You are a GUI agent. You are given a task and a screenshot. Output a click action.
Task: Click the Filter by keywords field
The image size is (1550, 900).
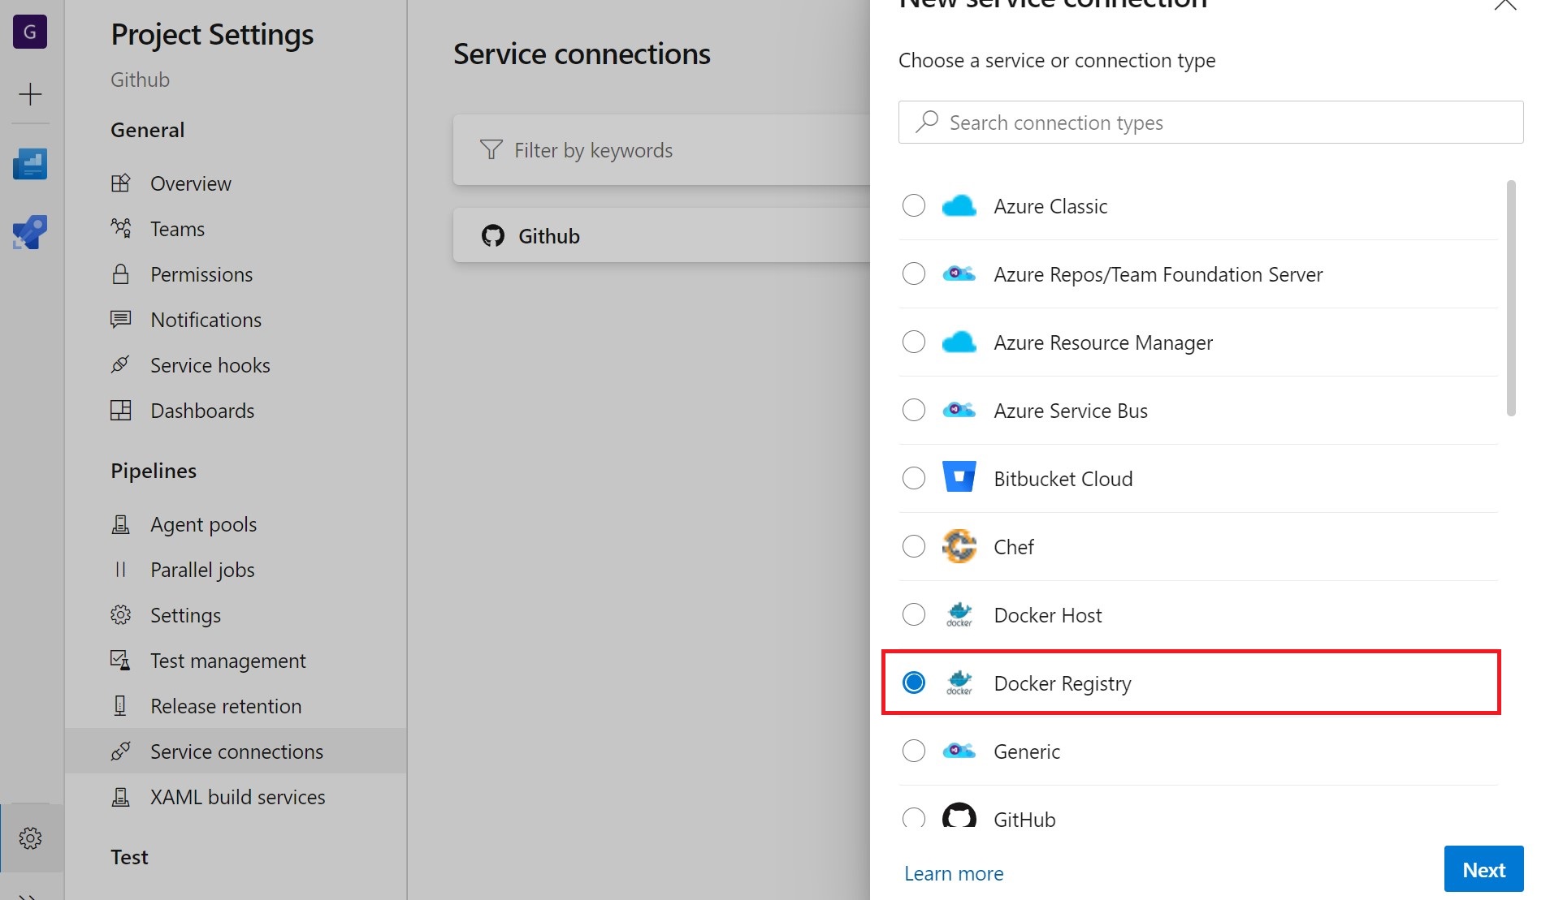click(661, 149)
